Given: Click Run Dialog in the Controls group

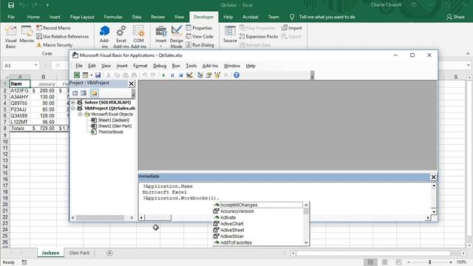Looking at the screenshot, I should tap(200, 45).
